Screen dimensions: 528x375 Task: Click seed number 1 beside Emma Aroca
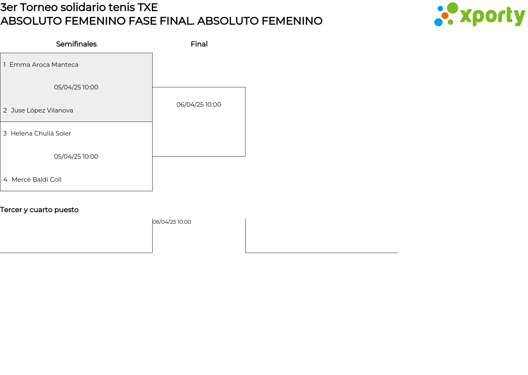5,65
